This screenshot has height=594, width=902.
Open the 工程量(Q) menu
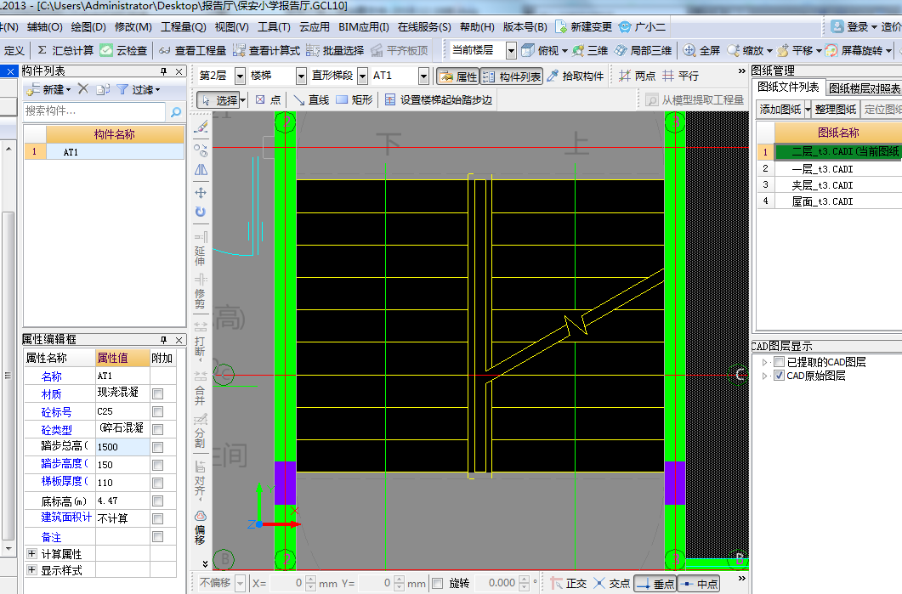click(x=183, y=27)
